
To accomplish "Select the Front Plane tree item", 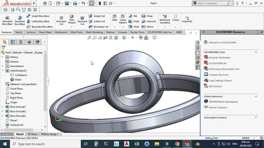I will coord(16,89).
